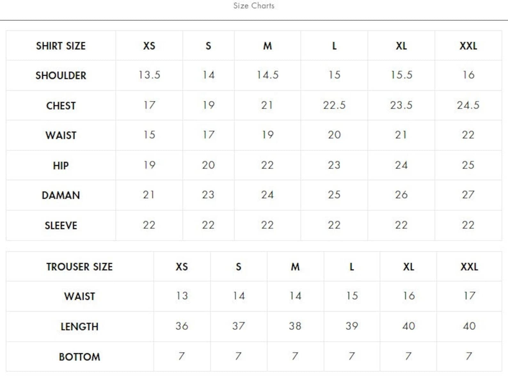Select the TROUSER SIZE header cell
The image size is (508, 389).
coord(79,267)
